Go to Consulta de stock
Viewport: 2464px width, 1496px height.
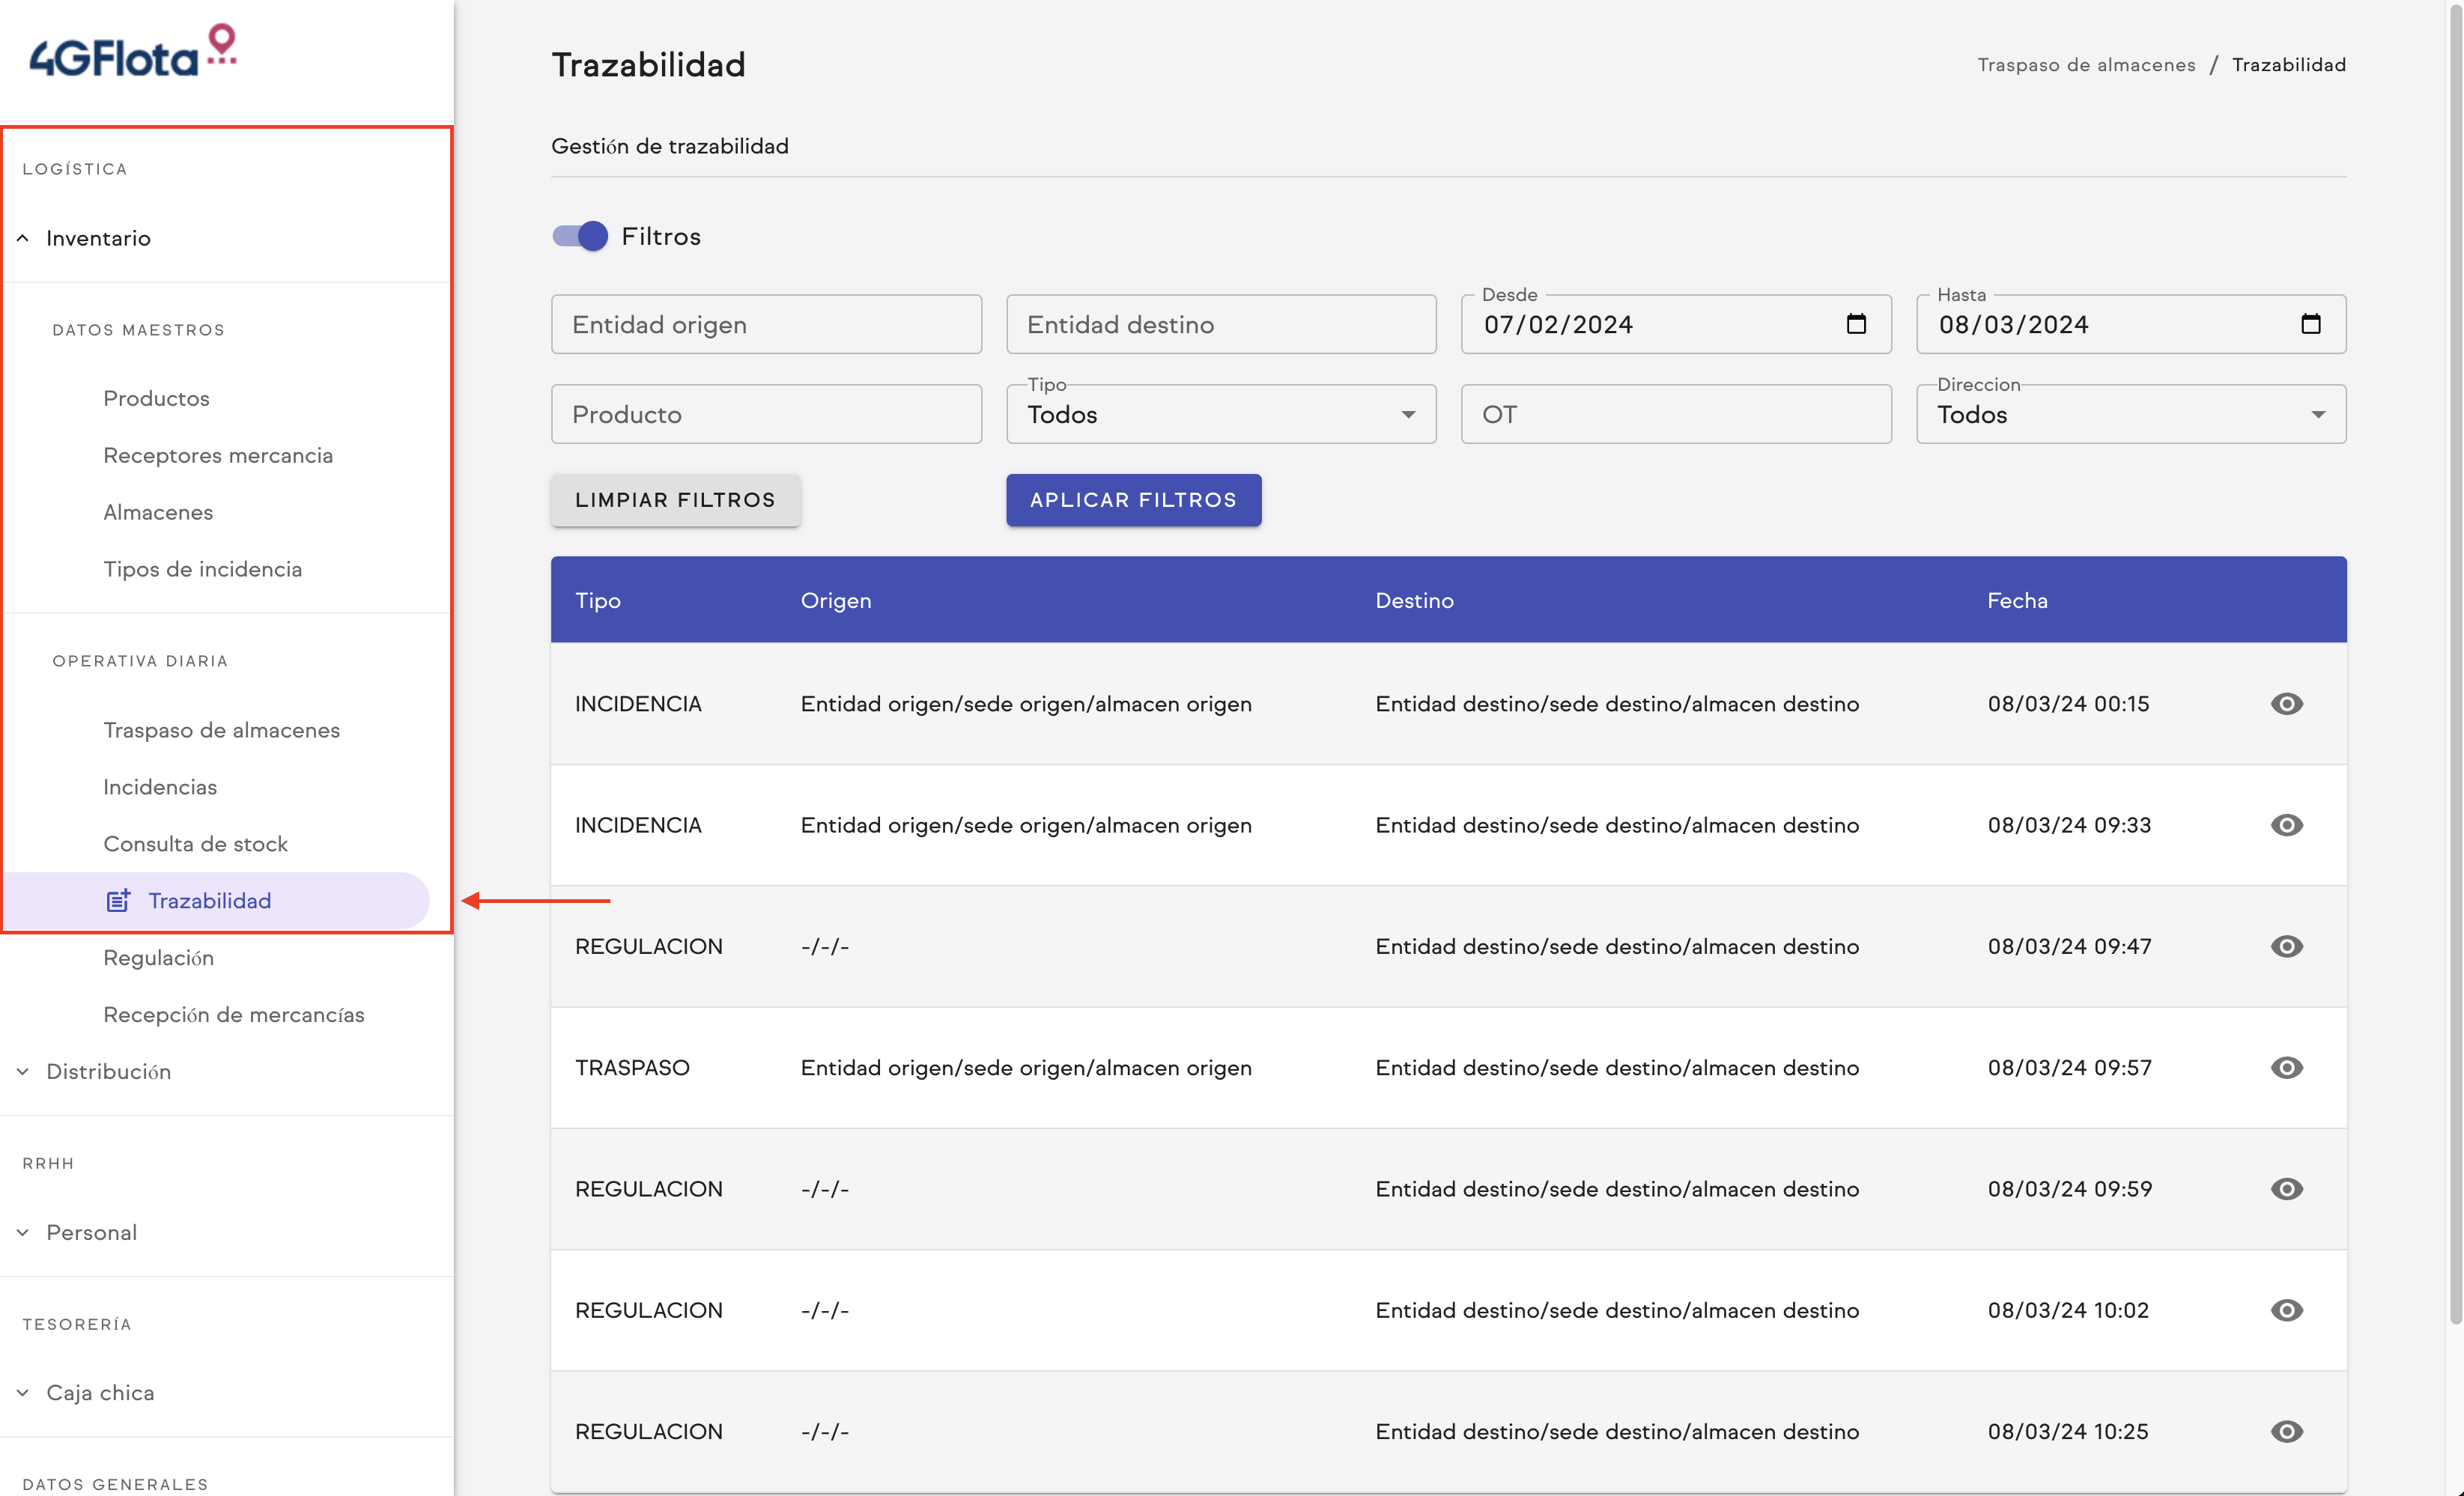tap(195, 844)
